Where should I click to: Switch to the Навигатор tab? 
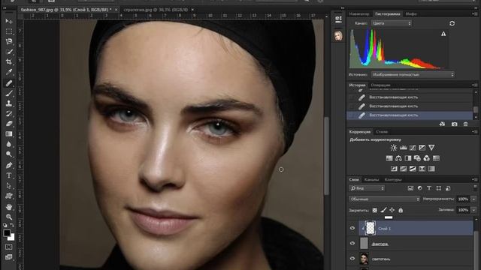[x=359, y=14]
